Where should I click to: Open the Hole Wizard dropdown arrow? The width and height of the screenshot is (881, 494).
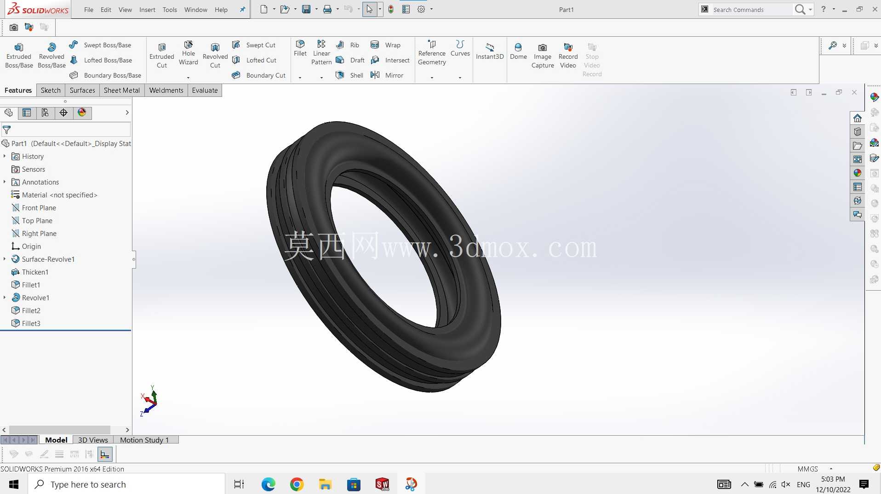pyautogui.click(x=188, y=78)
